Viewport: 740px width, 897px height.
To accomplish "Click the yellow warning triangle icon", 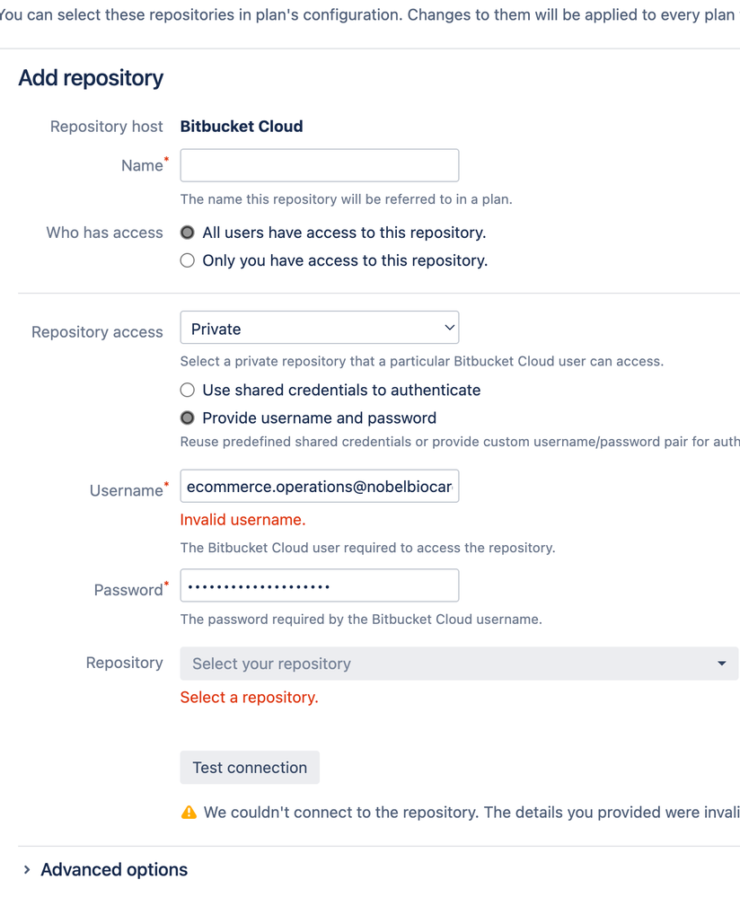I will pos(189,813).
